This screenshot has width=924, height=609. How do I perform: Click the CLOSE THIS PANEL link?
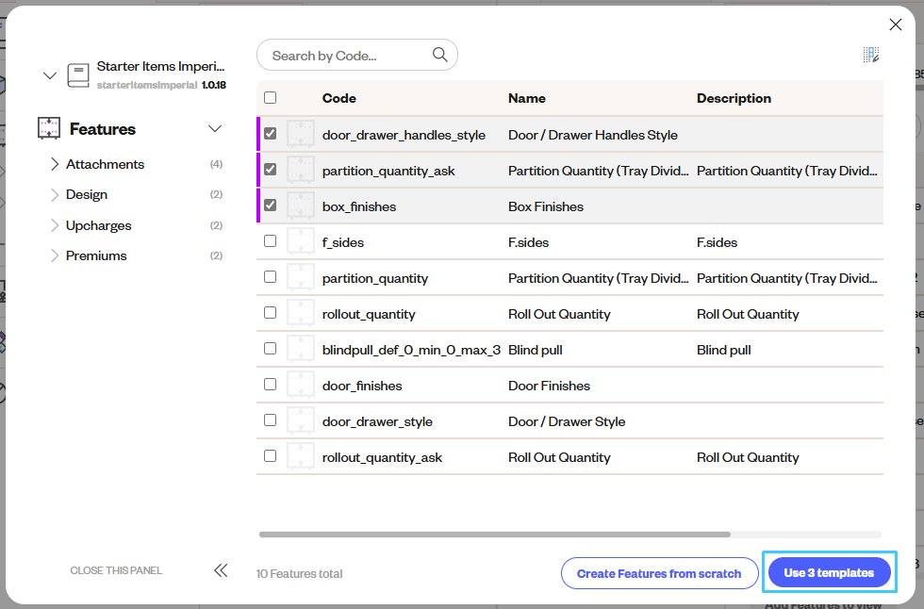116,569
